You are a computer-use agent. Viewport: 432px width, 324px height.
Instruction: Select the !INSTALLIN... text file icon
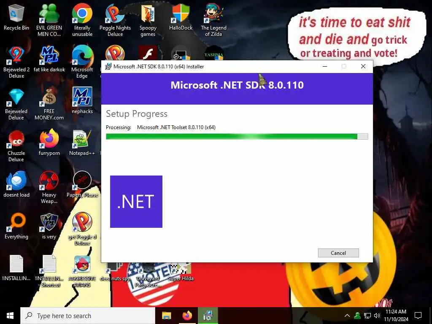click(16, 268)
